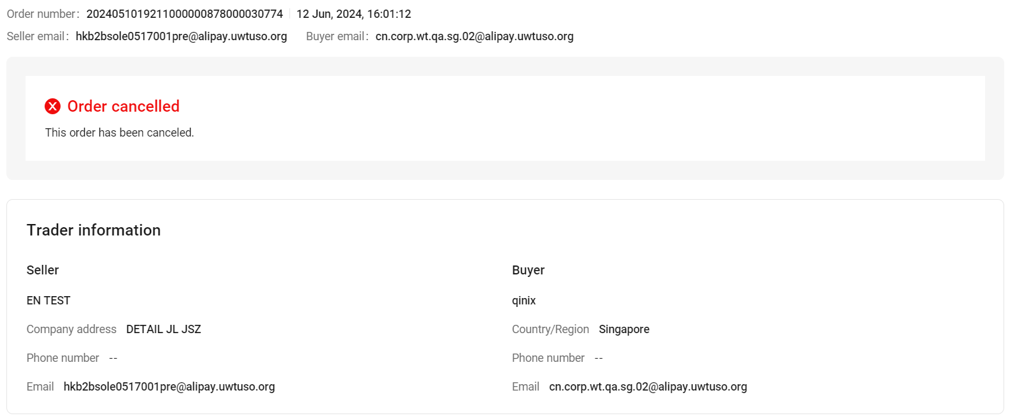This screenshot has height=418, width=1015.
Task: Click buyer name qinix
Action: point(523,301)
